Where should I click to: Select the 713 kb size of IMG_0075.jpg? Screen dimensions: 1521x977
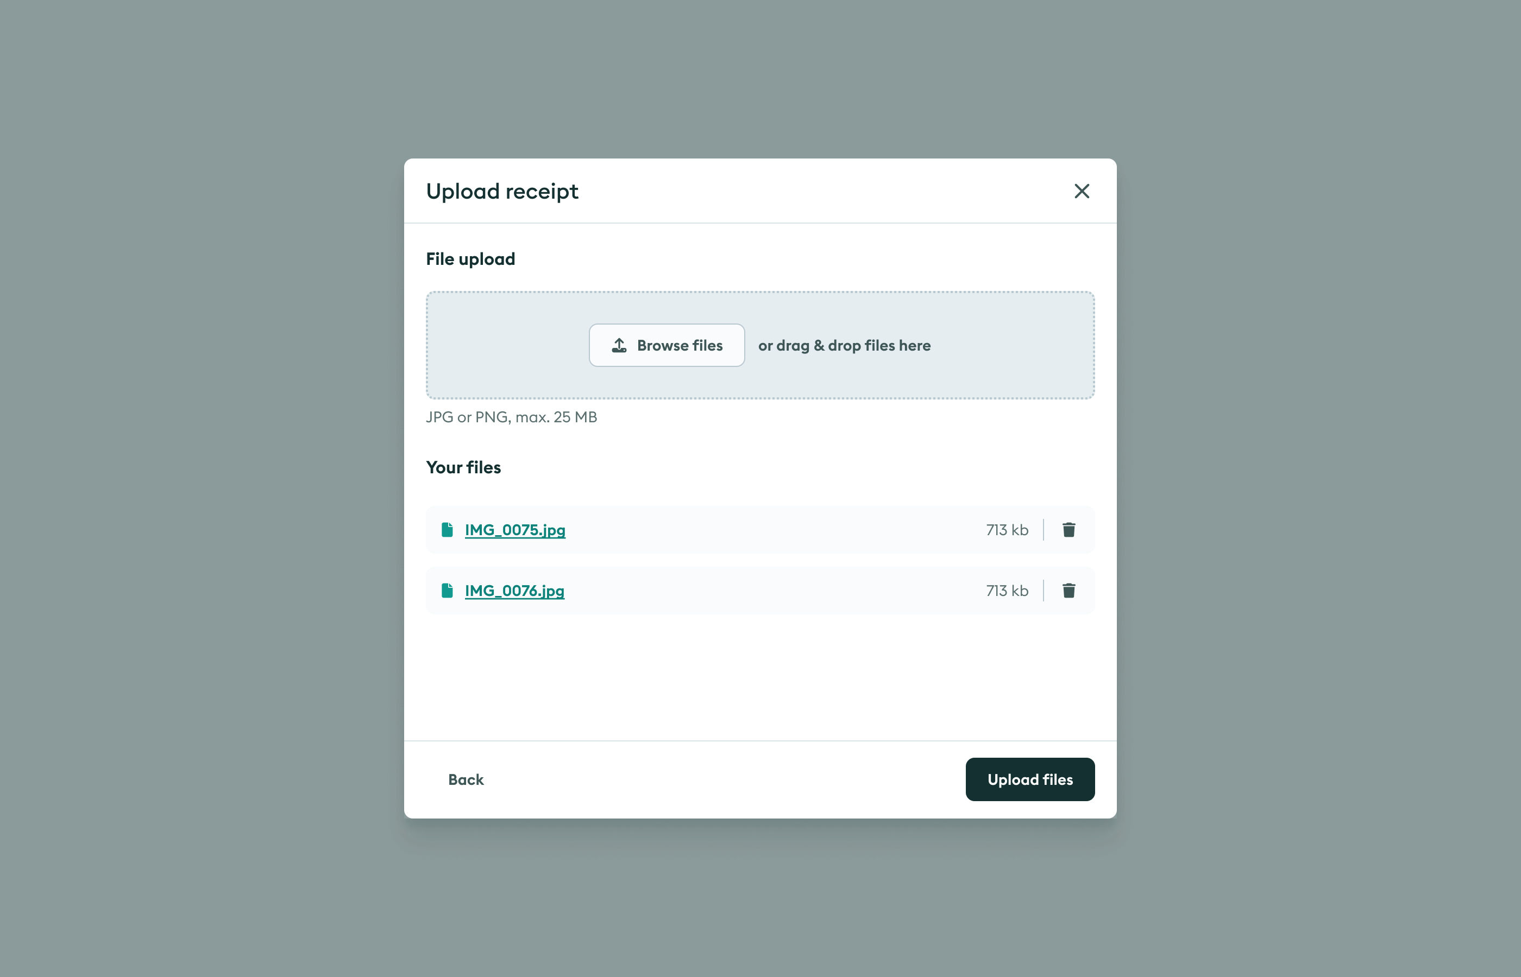coord(1007,530)
